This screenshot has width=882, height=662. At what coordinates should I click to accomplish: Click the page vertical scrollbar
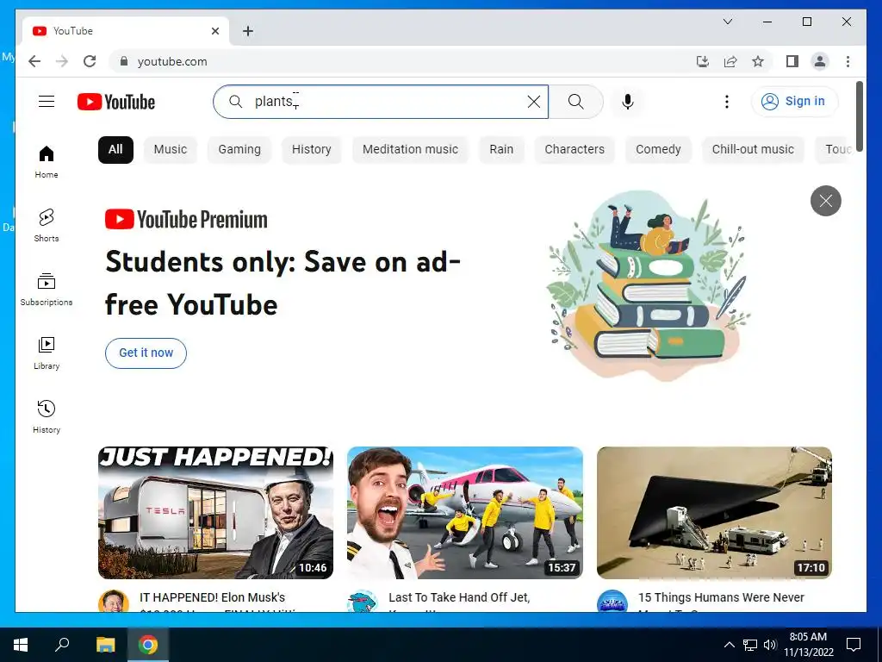(860, 116)
